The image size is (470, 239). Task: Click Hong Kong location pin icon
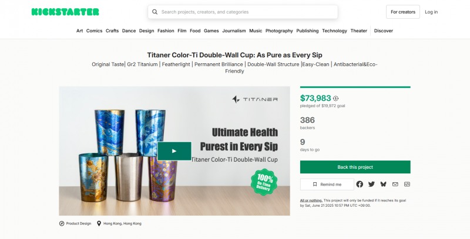[x=99, y=223]
